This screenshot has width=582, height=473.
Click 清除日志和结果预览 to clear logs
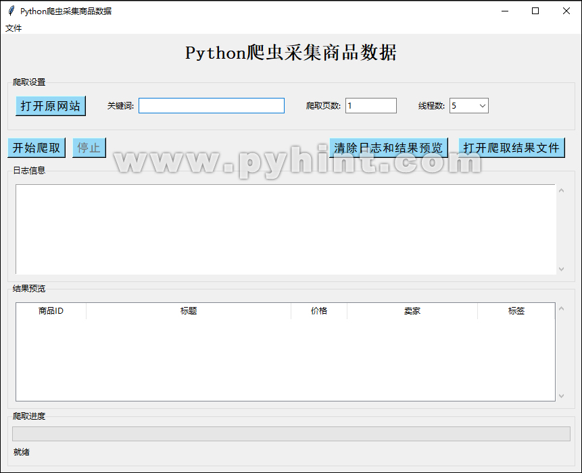[389, 148]
